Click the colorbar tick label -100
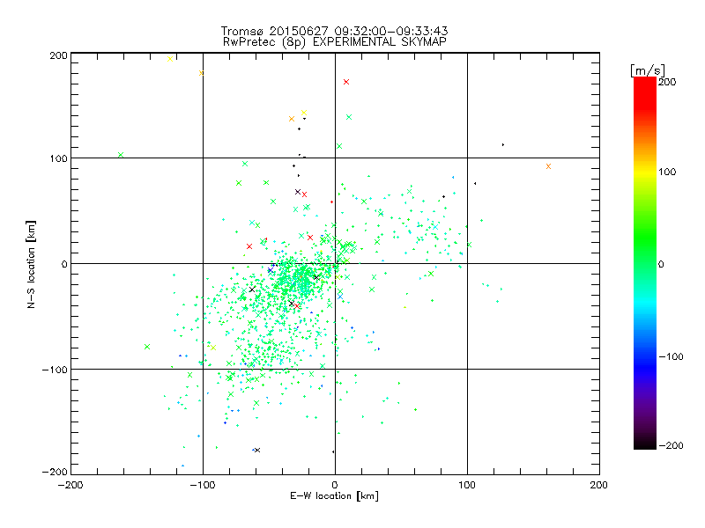This screenshot has width=705, height=528. pyautogui.click(x=671, y=356)
